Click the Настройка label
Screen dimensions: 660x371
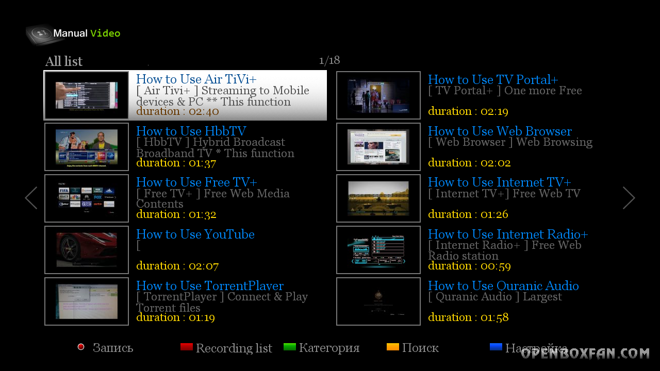[536, 348]
